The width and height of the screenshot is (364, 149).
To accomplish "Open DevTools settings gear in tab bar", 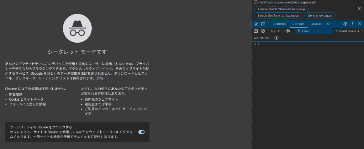I will 345,24.
